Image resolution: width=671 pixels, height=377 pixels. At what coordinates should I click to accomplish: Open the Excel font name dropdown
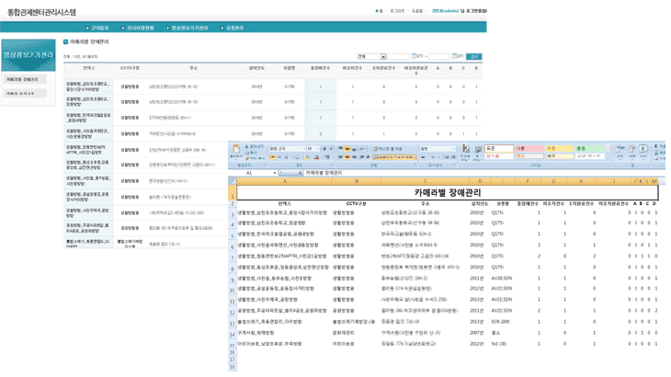tap(304, 148)
